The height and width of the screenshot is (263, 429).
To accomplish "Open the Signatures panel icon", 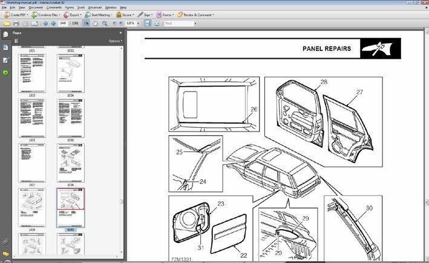I will pos(5,60).
